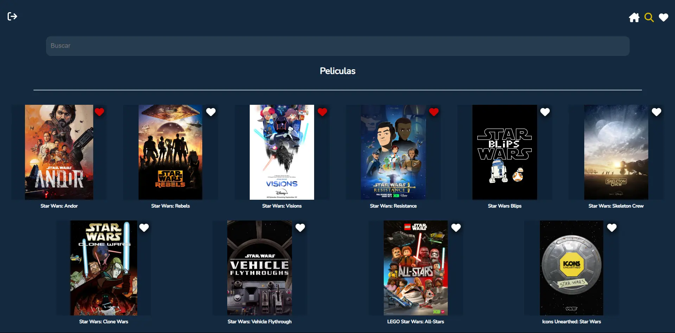Click the 'Star Wars: Resistance' title

393,206
